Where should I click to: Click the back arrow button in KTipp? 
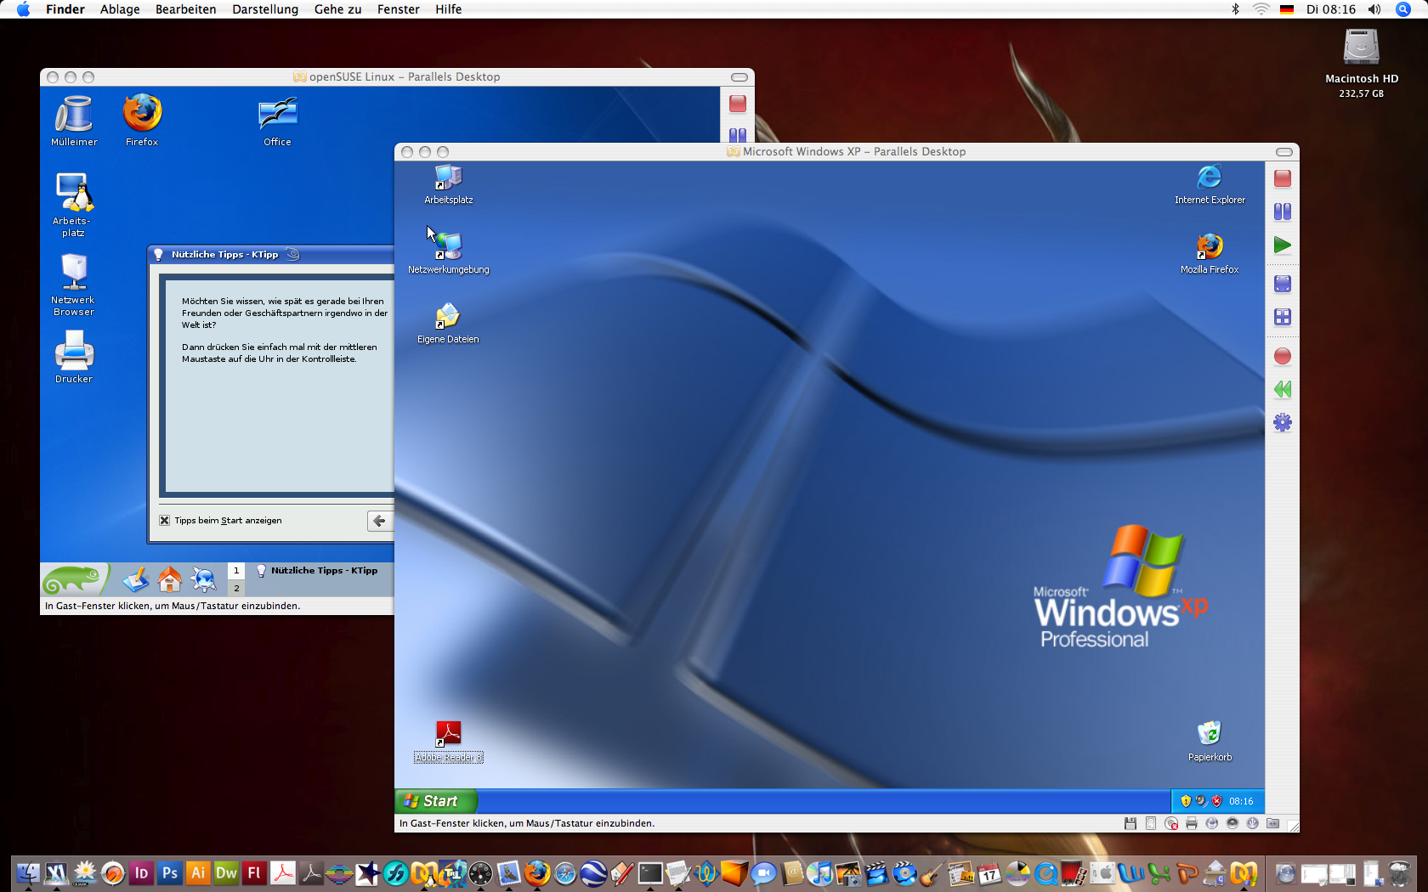[x=379, y=521]
